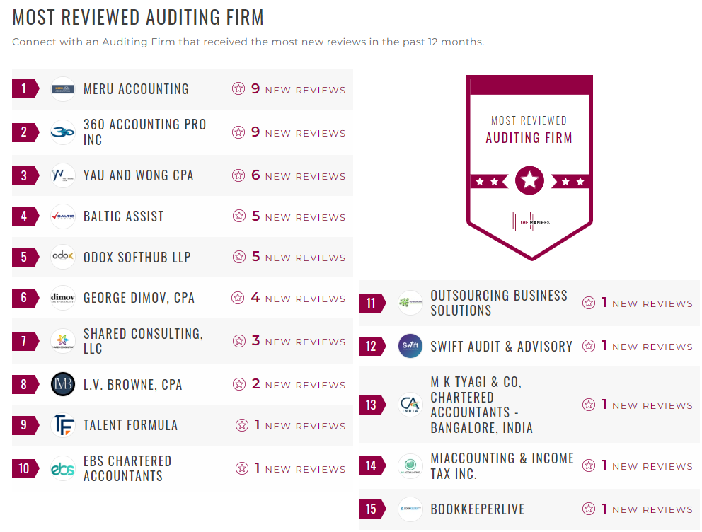Click the 360 Accounting Pro logo
Viewport: 702px width, 532px height.
click(63, 132)
